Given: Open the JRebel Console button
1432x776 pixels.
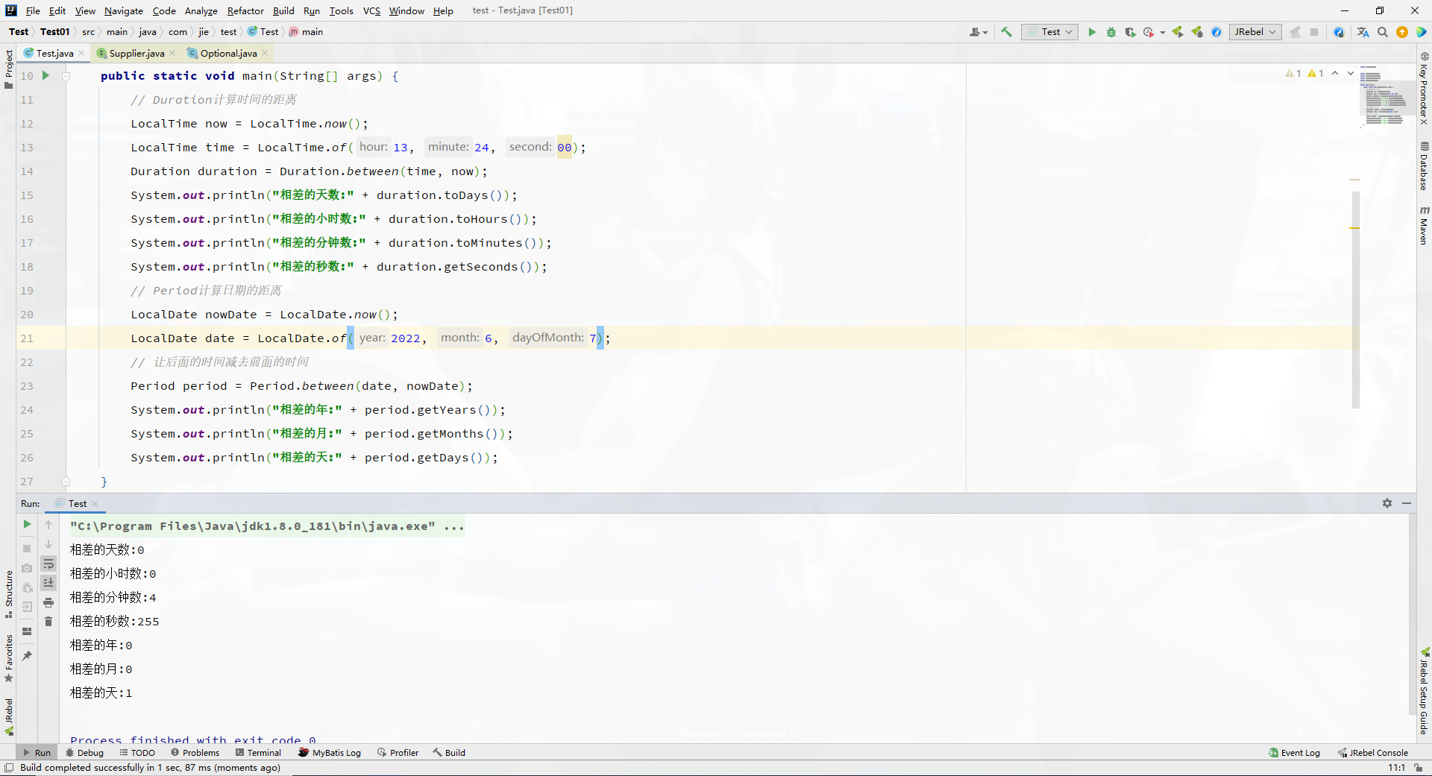Looking at the screenshot, I should point(1372,752).
